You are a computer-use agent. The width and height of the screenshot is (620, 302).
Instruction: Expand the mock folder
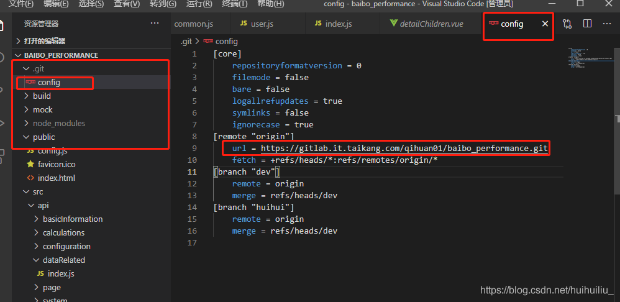(x=92, y=109)
